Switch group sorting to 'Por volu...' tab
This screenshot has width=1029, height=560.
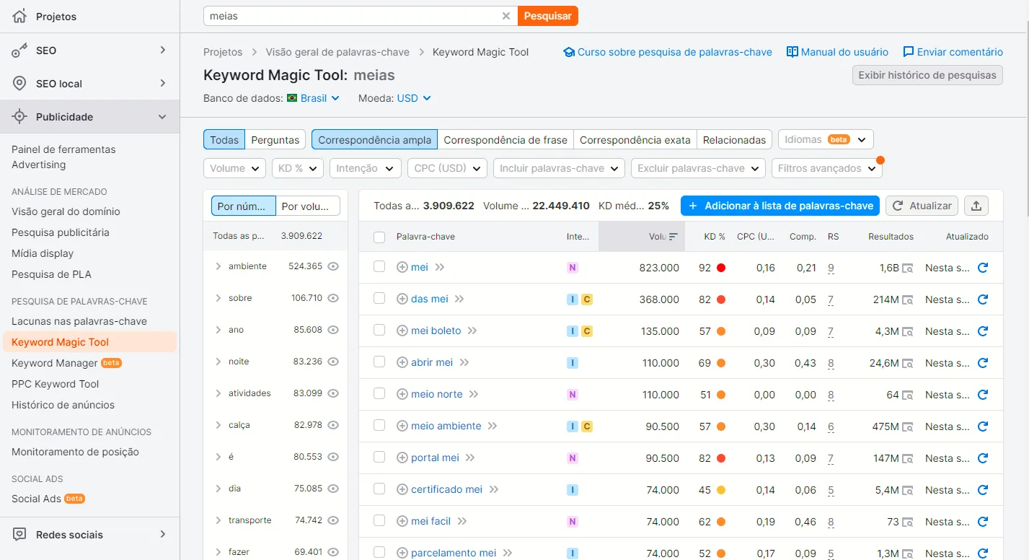[x=308, y=206]
